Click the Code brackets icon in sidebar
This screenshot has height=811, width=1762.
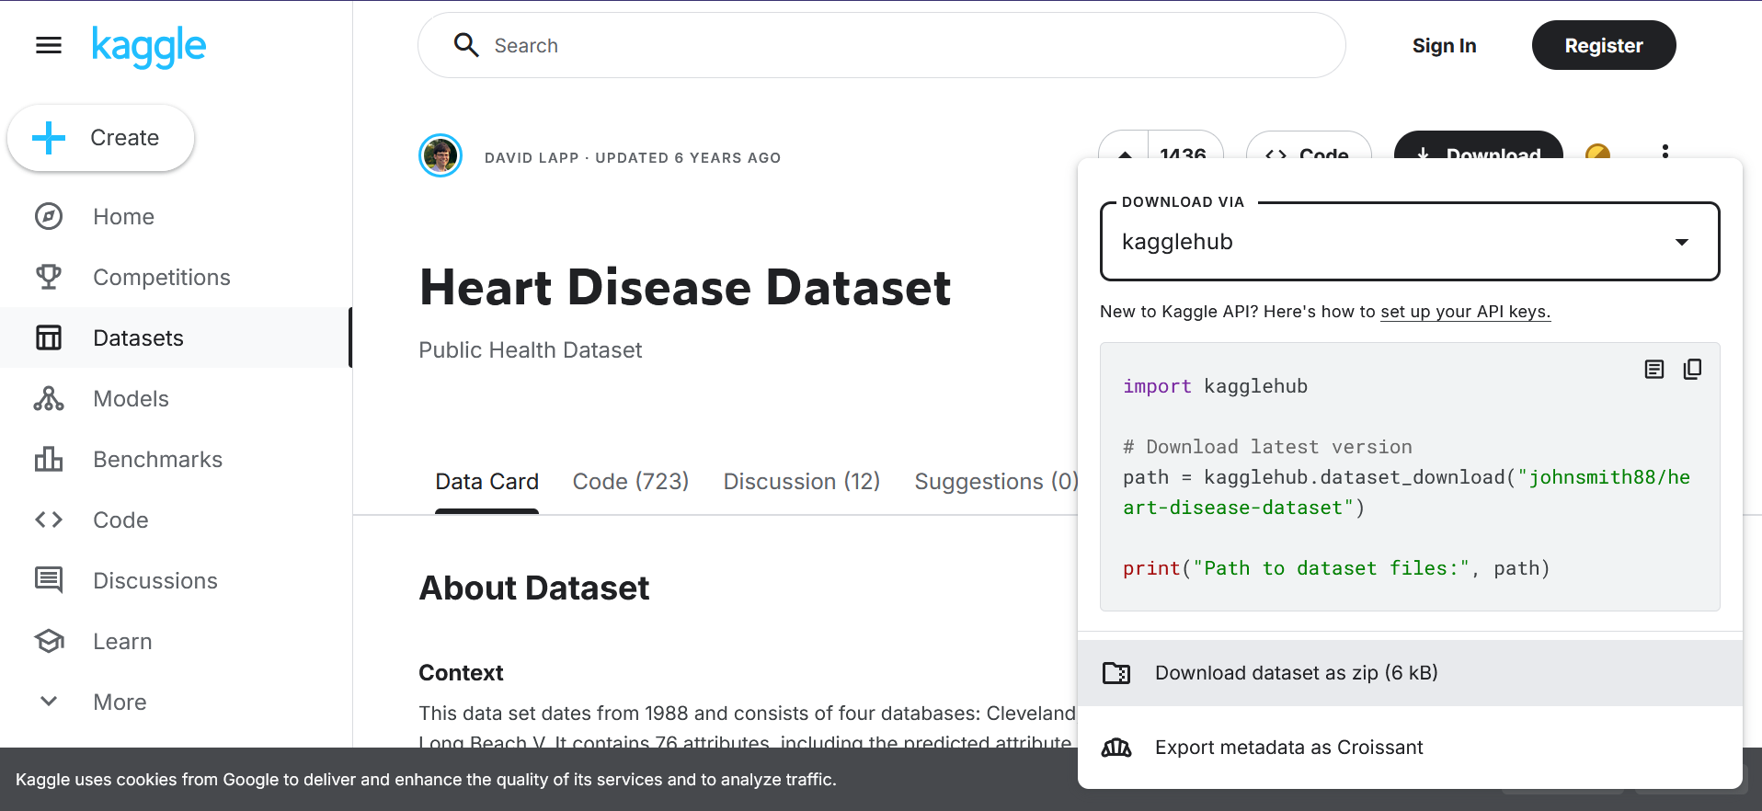49,520
